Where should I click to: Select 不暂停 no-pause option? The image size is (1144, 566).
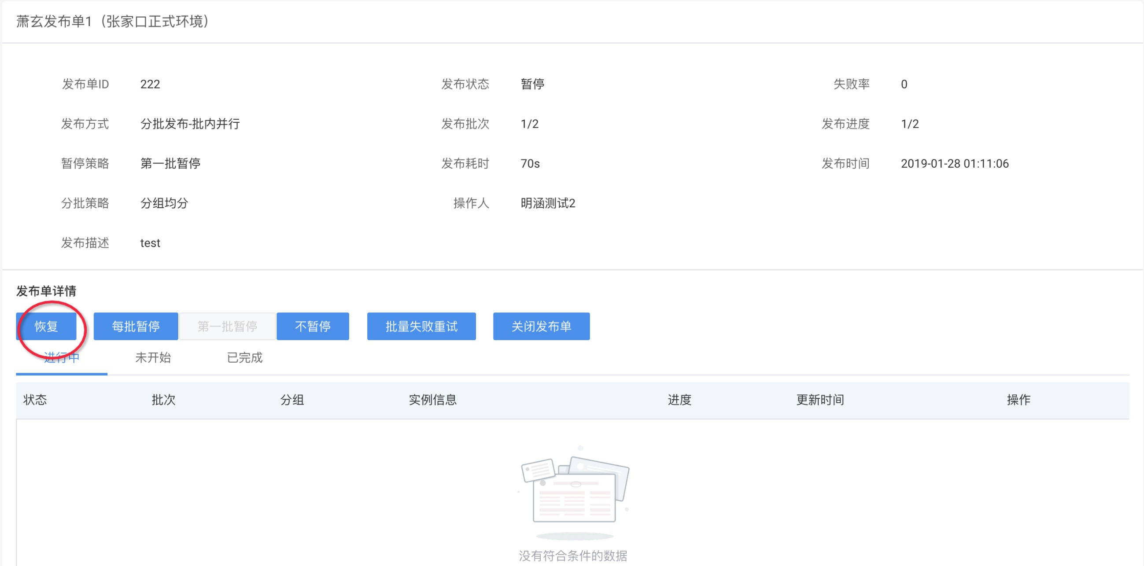point(313,326)
